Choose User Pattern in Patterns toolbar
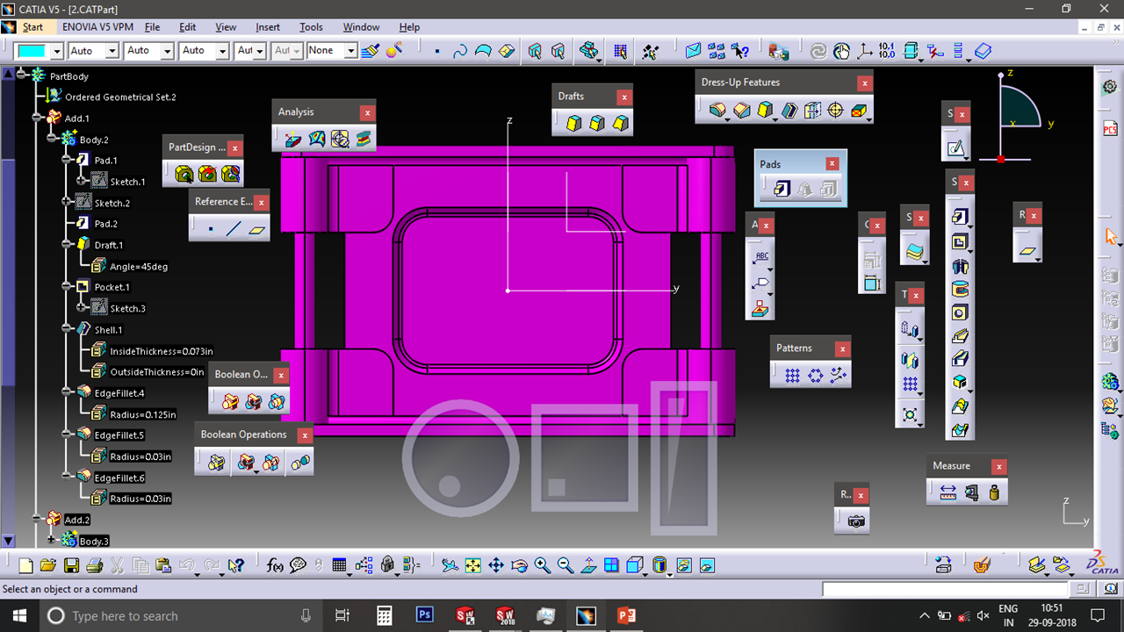The image size is (1124, 632). tap(838, 376)
